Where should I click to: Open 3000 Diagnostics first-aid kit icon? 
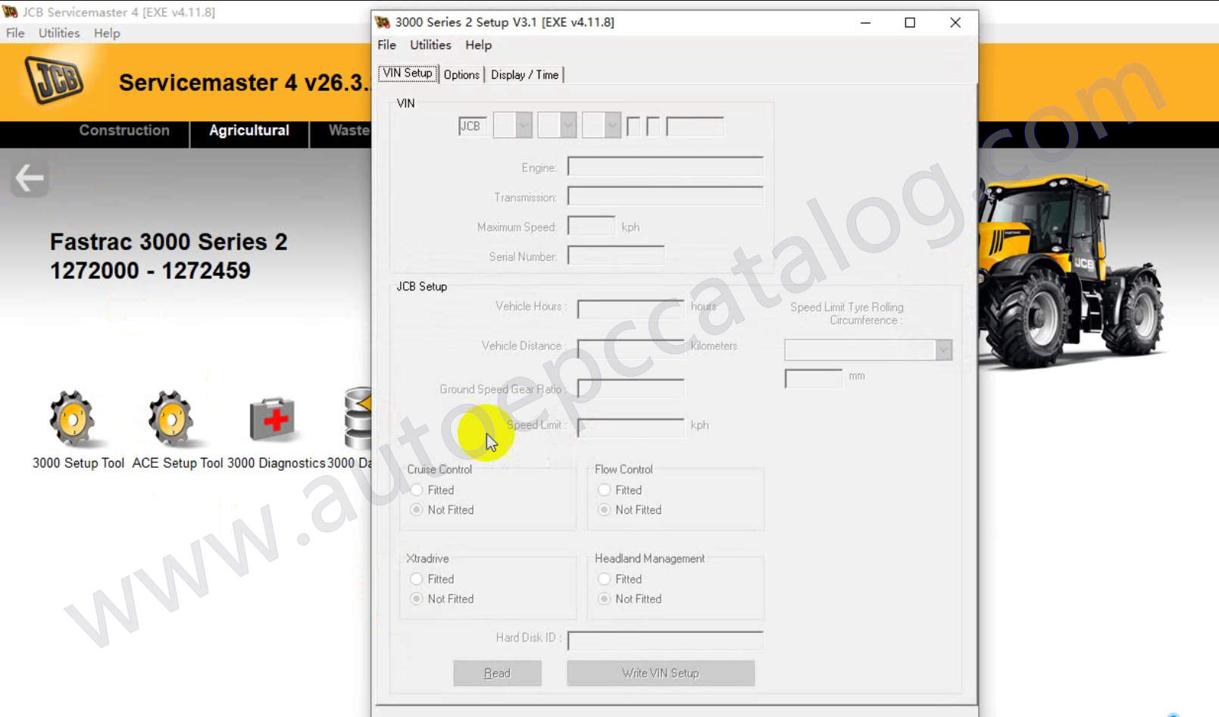pyautogui.click(x=272, y=418)
